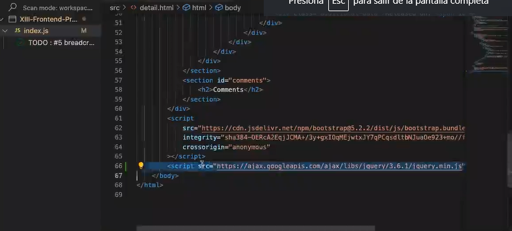Expand breadcrumb chevron after html
Viewport: 512px width, 231px height.
point(210,7)
